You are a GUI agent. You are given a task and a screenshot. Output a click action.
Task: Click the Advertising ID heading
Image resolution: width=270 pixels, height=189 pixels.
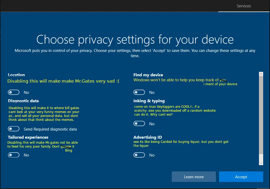point(148,137)
